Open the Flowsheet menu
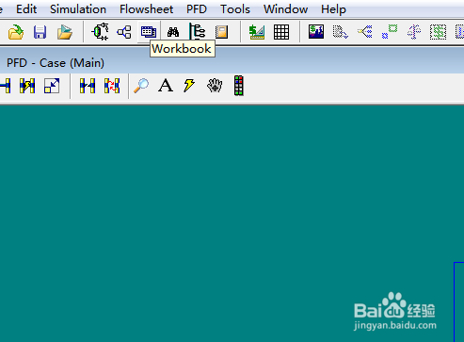Viewport: 464px width, 342px height. coord(146,9)
